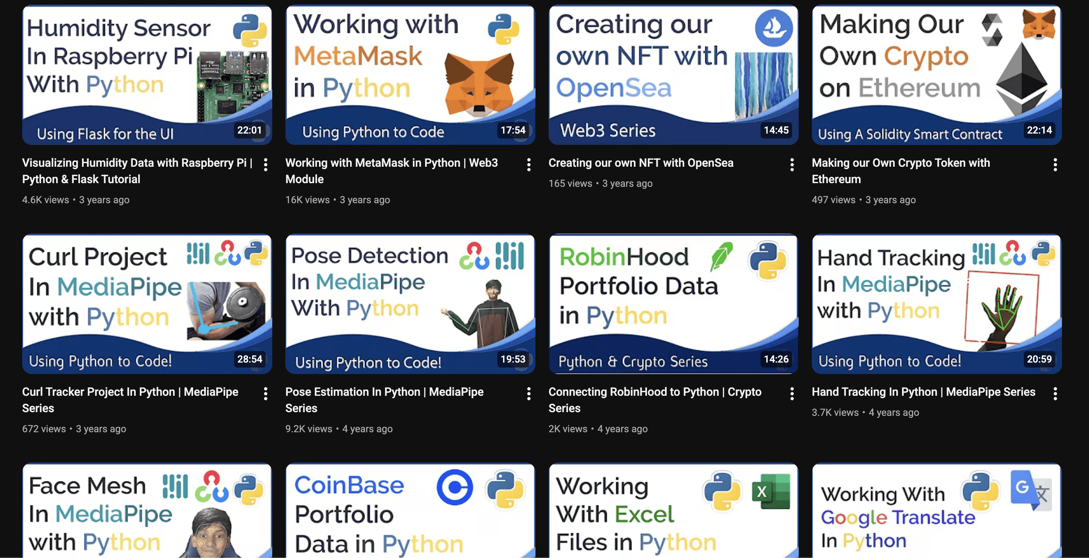
Task: Open 'Creating our own NFT with OpenSea' title
Action: 640,163
